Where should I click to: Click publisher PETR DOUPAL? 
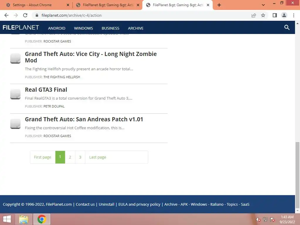pyautogui.click(x=54, y=106)
